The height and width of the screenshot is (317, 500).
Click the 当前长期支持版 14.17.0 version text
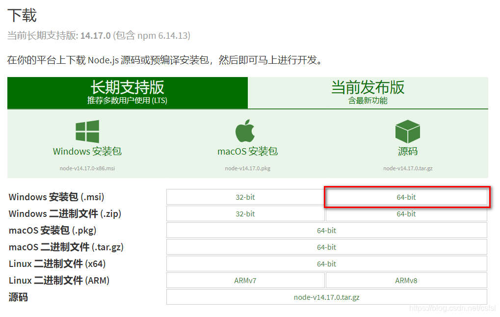pyautogui.click(x=99, y=35)
